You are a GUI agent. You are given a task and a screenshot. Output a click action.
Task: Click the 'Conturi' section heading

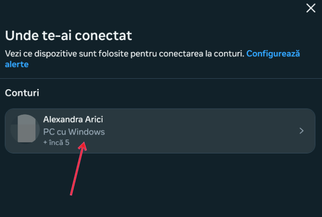22,93
